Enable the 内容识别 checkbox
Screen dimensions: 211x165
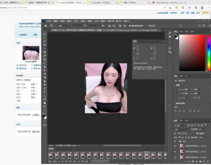(x=146, y=26)
